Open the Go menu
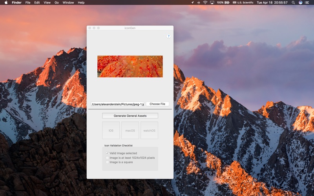 pyautogui.click(x=57, y=3)
